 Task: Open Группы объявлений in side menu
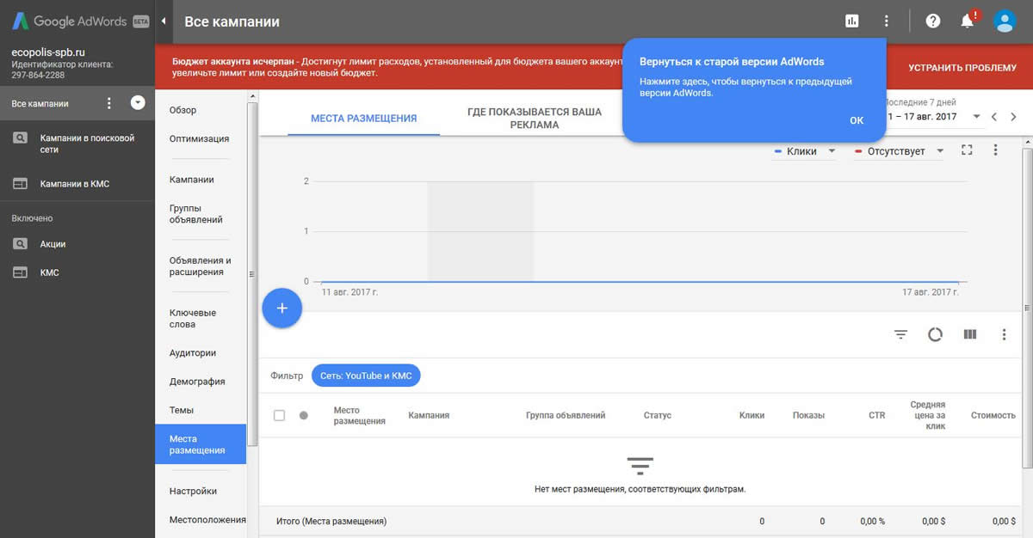(x=196, y=214)
